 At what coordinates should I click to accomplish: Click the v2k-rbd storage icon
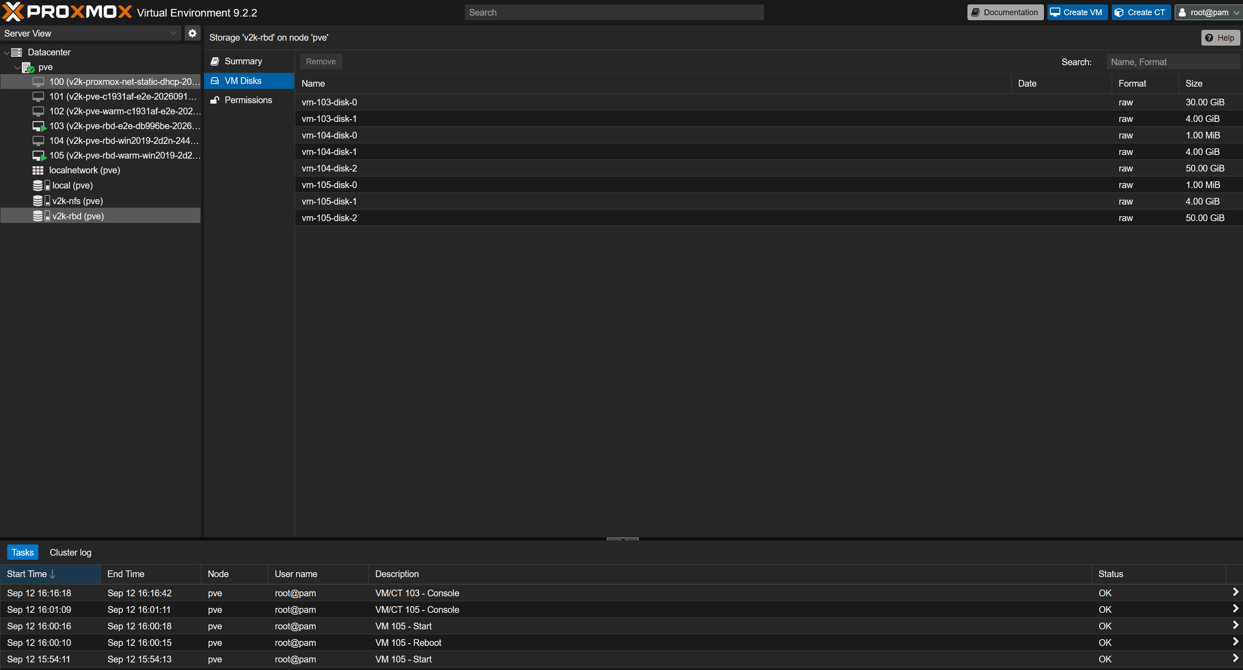(x=41, y=216)
